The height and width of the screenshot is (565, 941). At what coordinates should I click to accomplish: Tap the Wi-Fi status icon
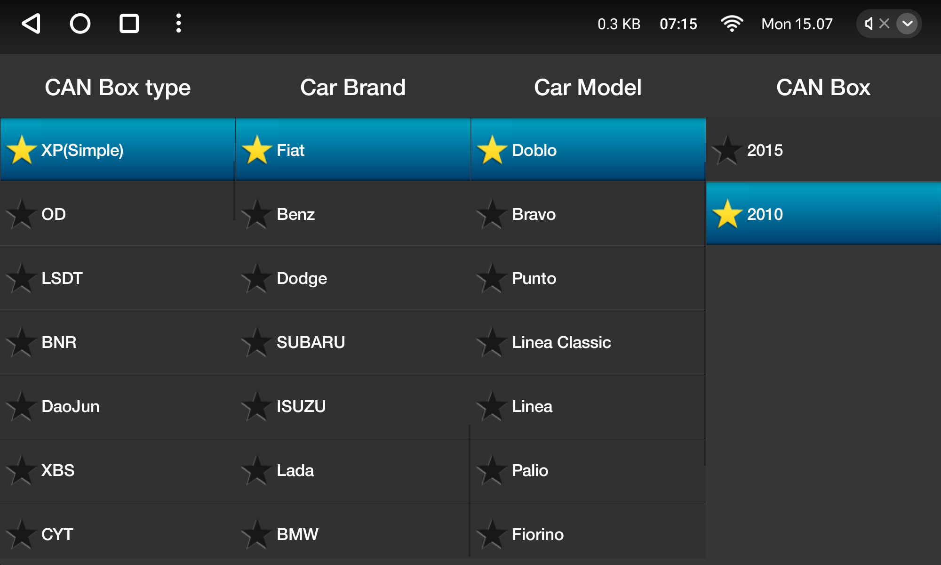click(x=732, y=24)
